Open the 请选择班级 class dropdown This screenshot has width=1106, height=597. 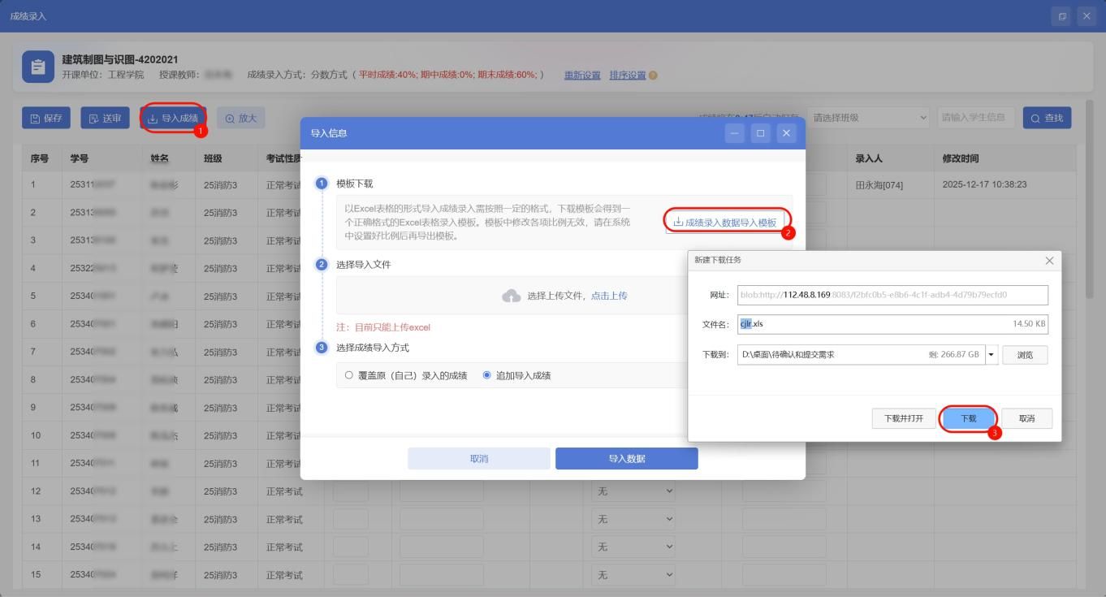pyautogui.click(x=867, y=118)
